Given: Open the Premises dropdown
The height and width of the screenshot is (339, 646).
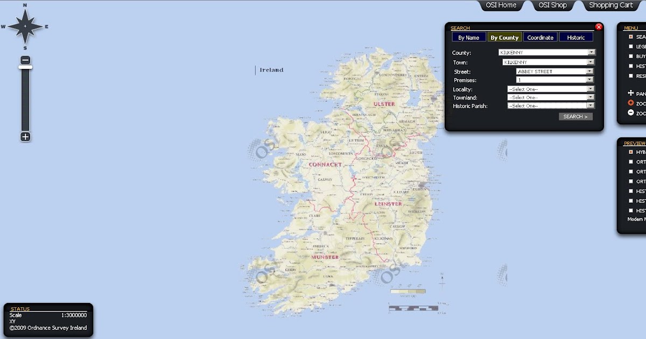Looking at the screenshot, I should [x=554, y=80].
